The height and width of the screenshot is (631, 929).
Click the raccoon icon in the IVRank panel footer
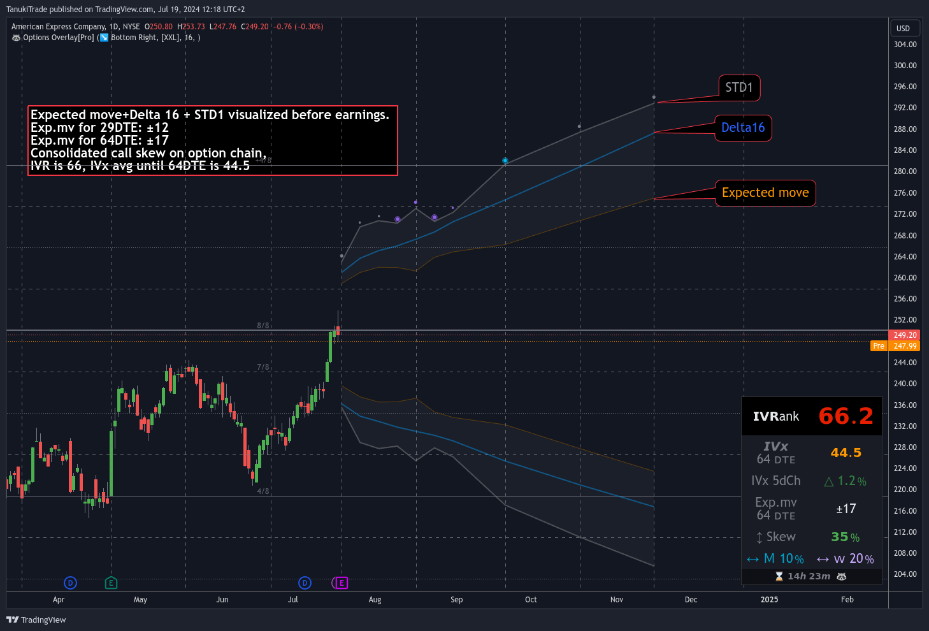coord(841,576)
